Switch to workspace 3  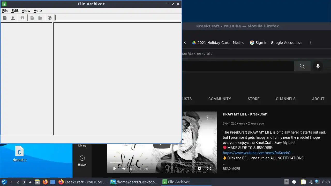(x=24, y=182)
